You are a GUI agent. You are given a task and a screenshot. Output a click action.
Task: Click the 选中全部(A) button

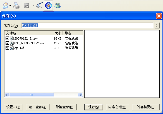tap(38, 107)
